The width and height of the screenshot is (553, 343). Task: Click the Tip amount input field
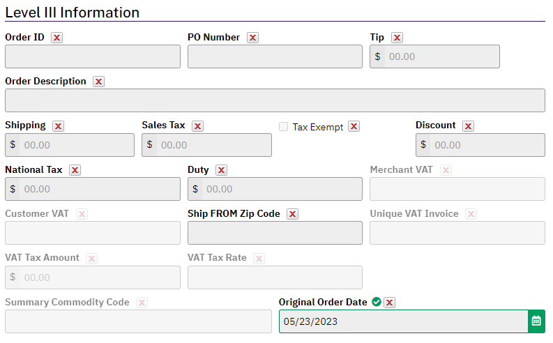[442, 56]
